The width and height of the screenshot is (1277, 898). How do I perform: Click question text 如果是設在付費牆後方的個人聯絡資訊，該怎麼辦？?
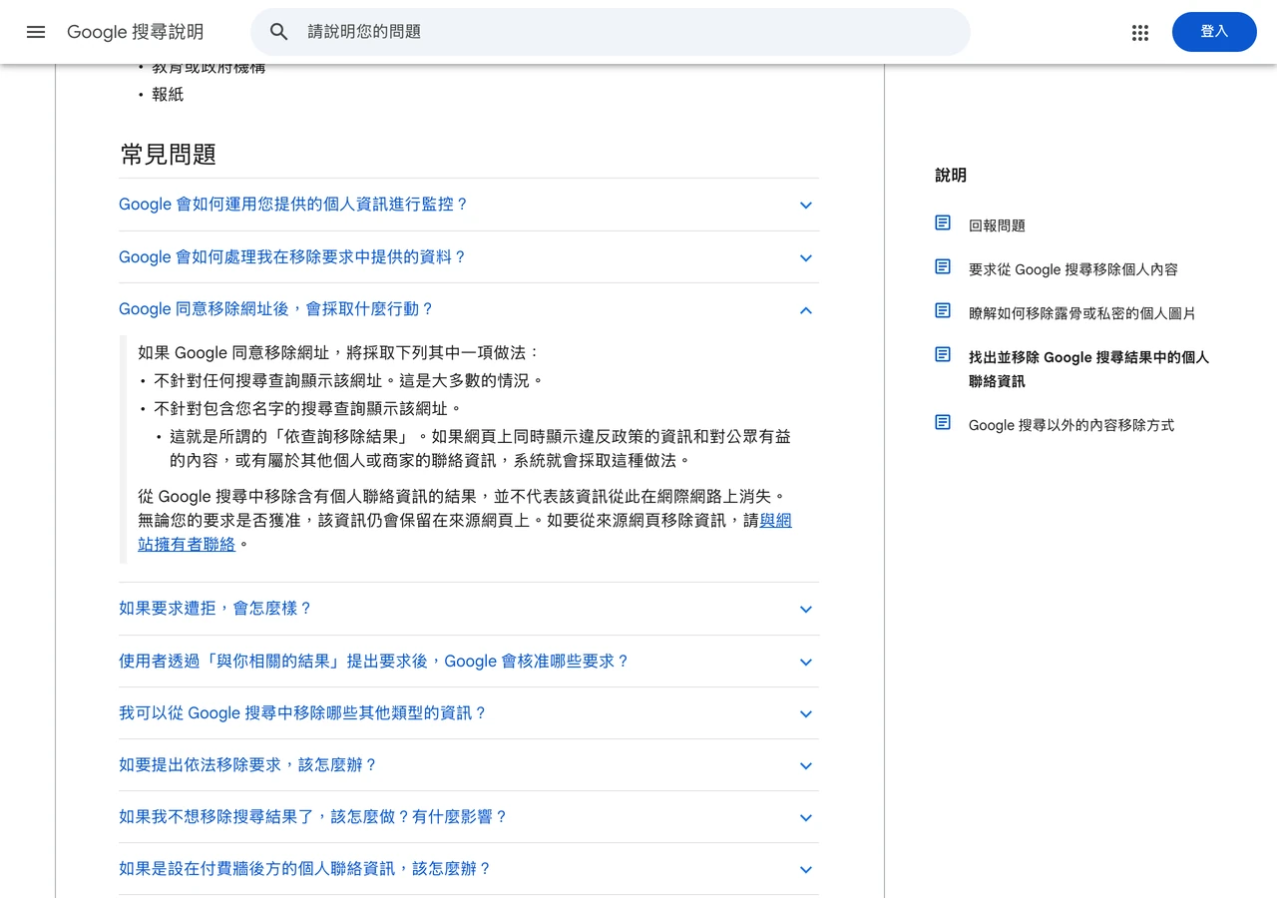(305, 869)
